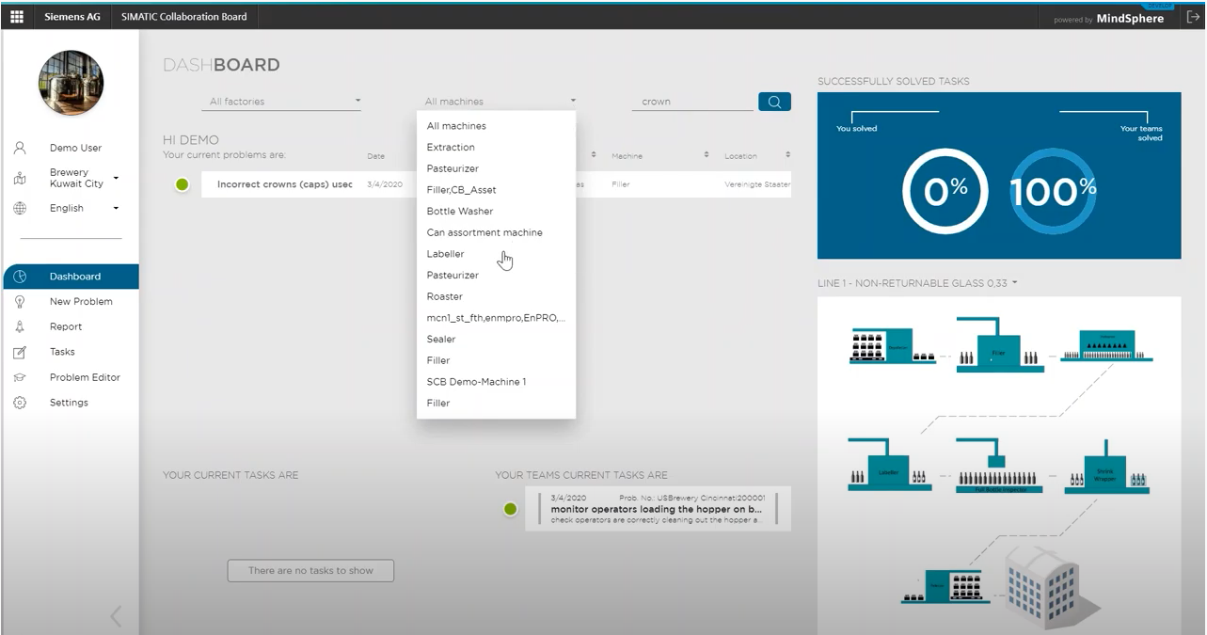
Task: Click the Report icon in the sidebar
Action: click(x=20, y=326)
